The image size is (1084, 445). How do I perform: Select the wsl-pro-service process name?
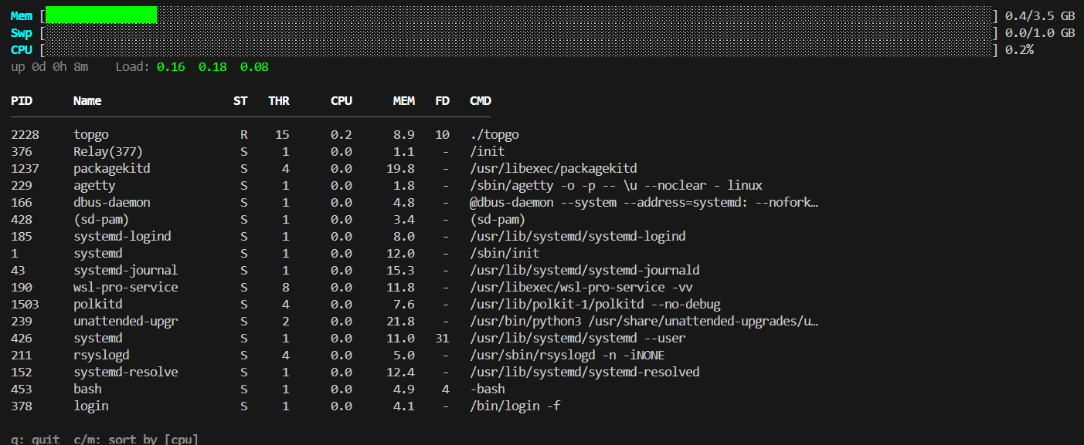point(126,288)
